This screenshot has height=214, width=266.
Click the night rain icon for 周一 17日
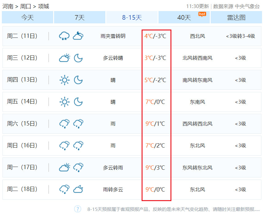(78, 168)
